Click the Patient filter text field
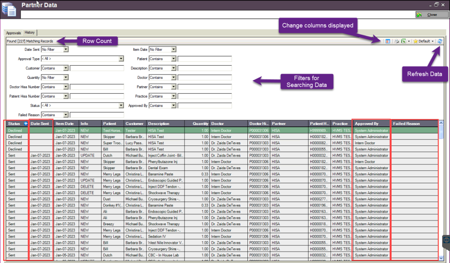 204,59
